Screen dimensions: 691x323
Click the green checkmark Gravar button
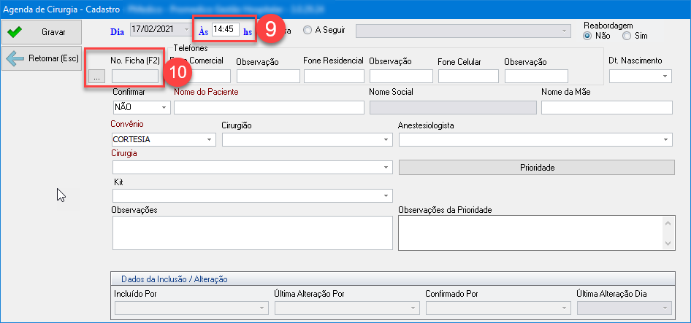pyautogui.click(x=42, y=33)
